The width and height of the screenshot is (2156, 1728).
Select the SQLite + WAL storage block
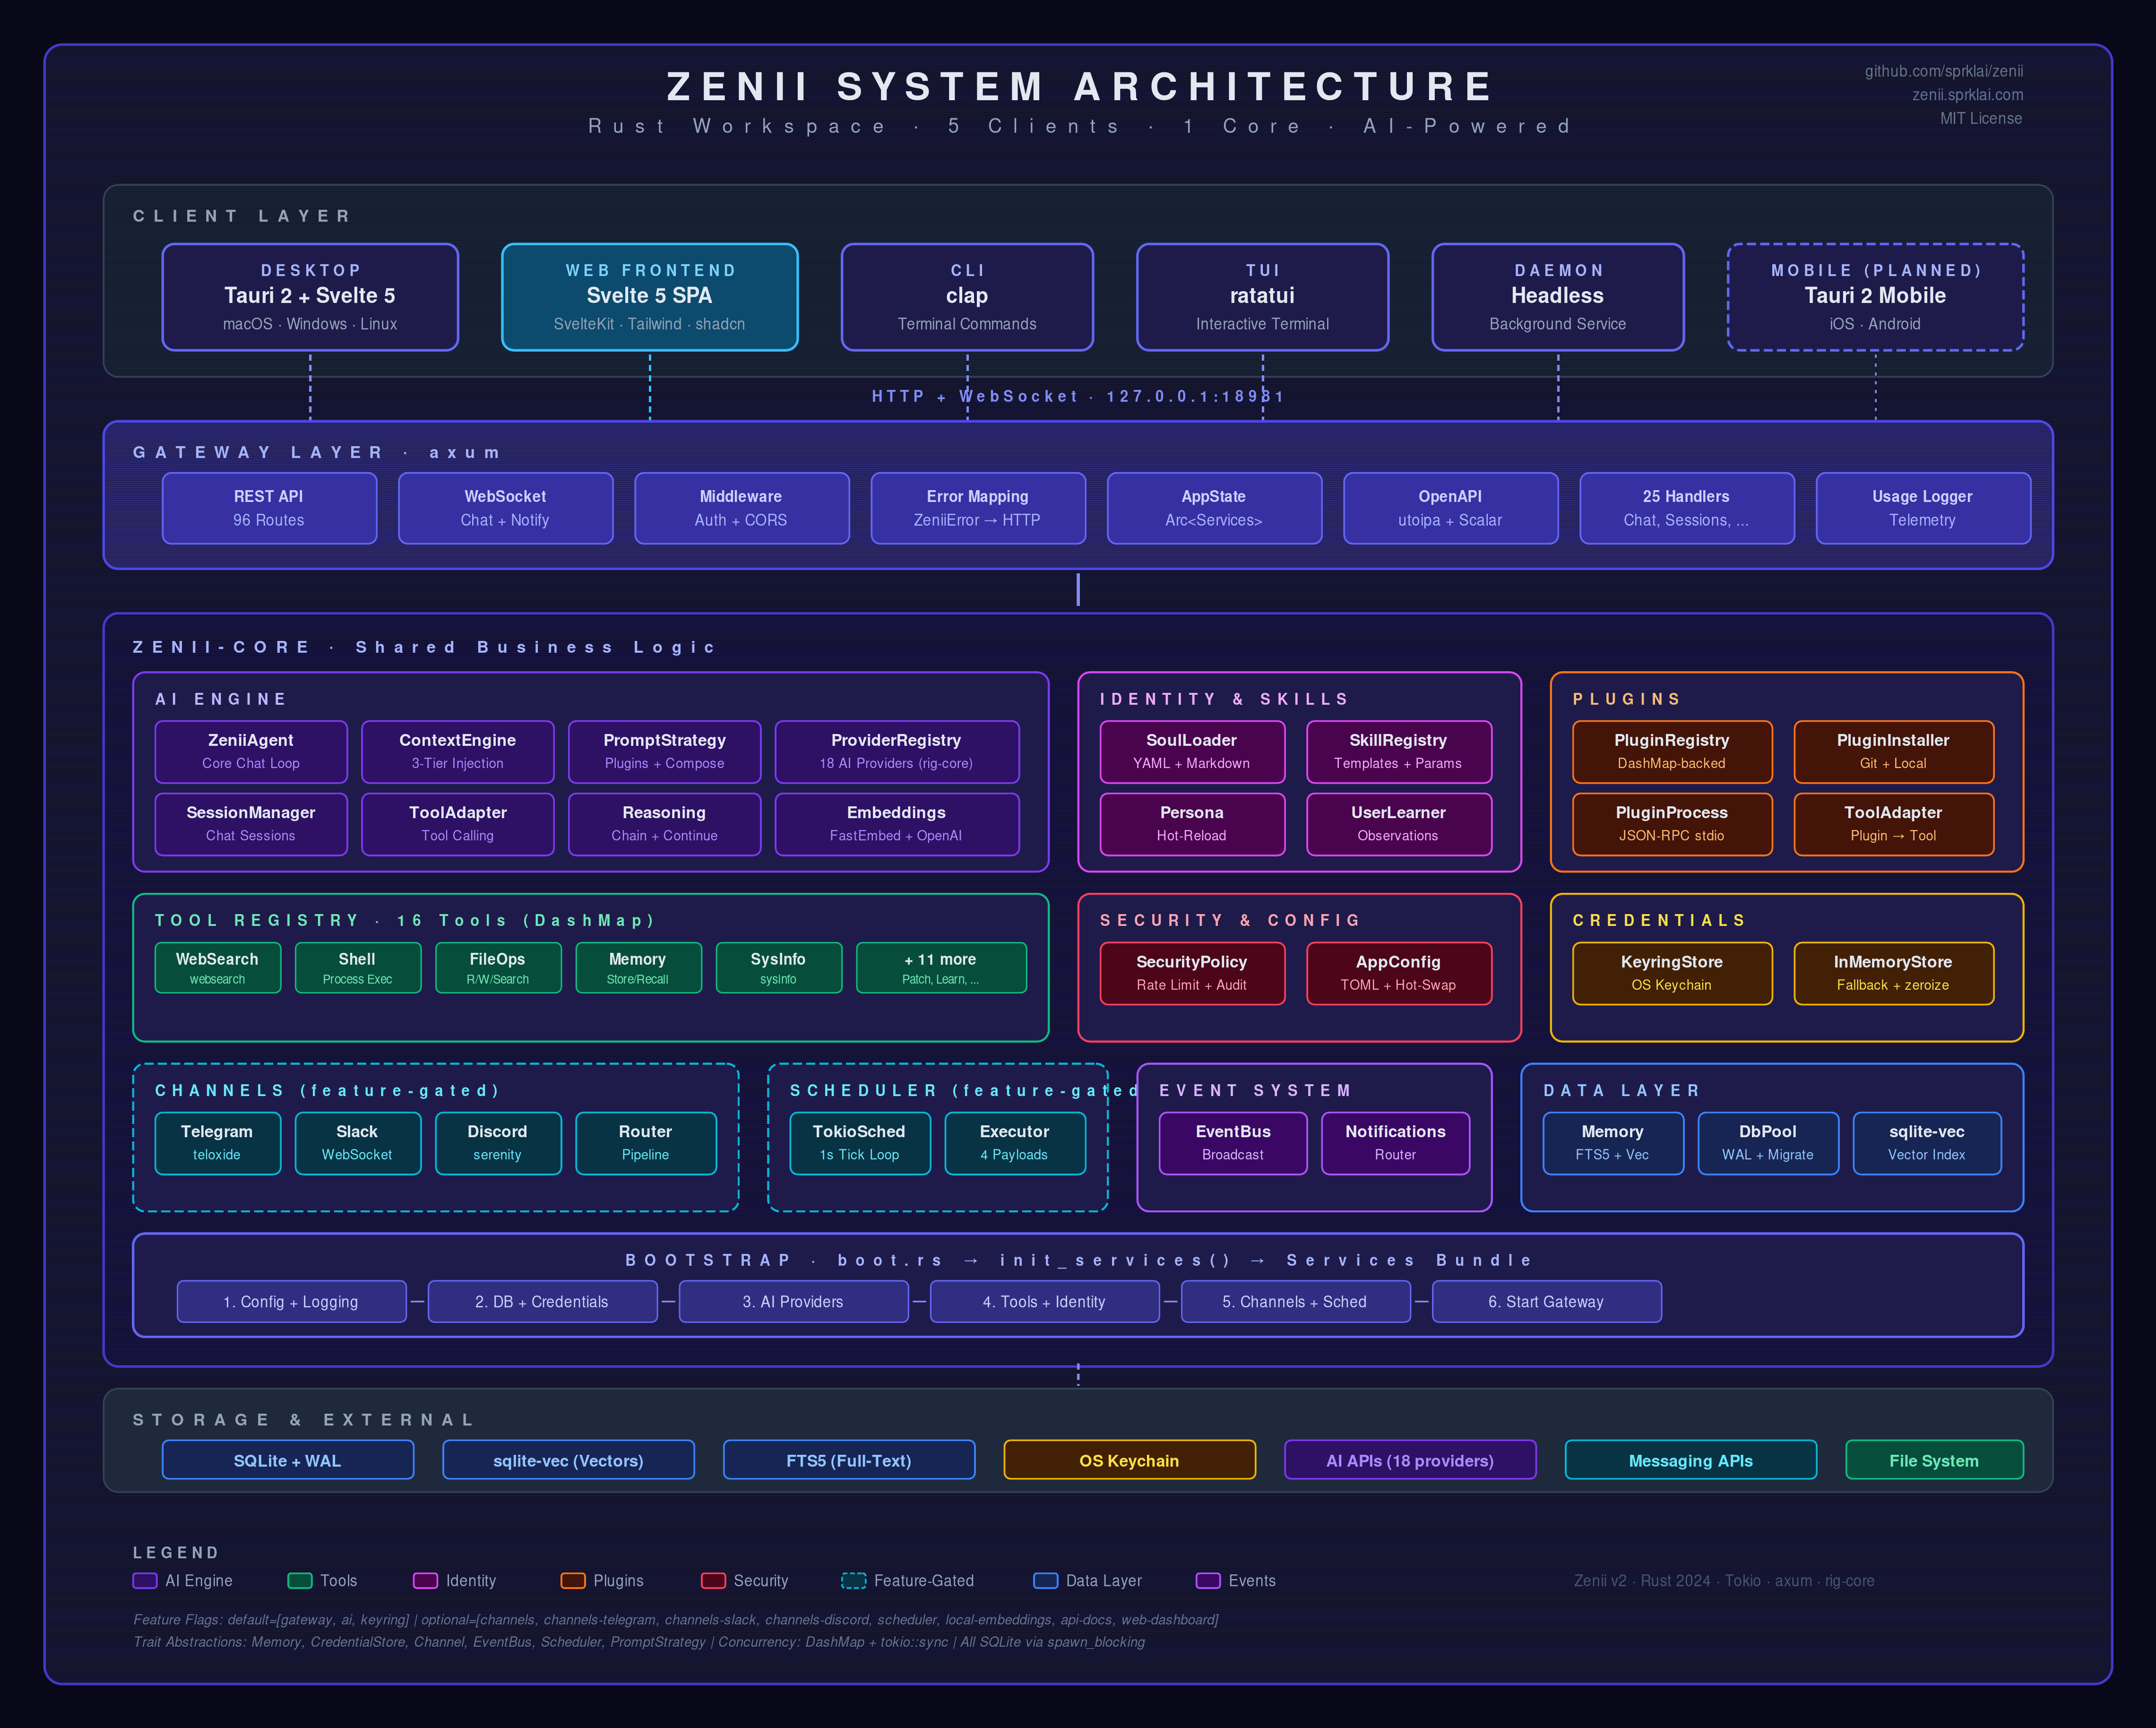[x=288, y=1460]
